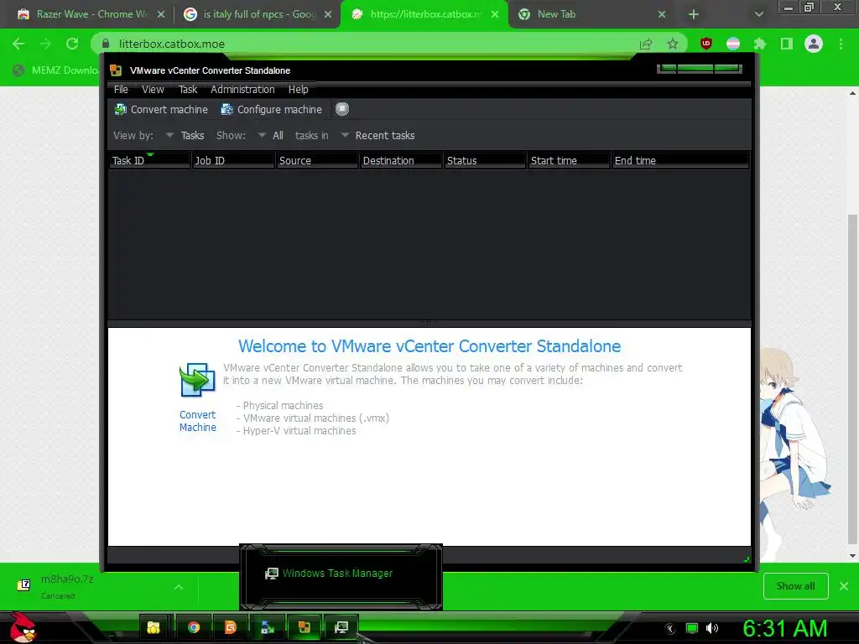Click the Chrome forward arrow
The width and height of the screenshot is (859, 644).
click(45, 44)
